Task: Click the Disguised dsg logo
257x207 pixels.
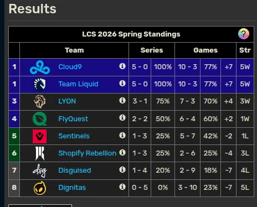Action: click(40, 170)
